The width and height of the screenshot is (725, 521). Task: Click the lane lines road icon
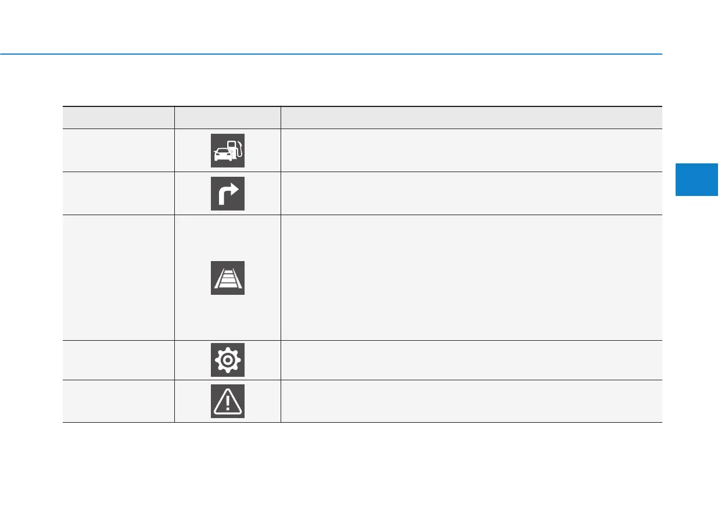[227, 278]
